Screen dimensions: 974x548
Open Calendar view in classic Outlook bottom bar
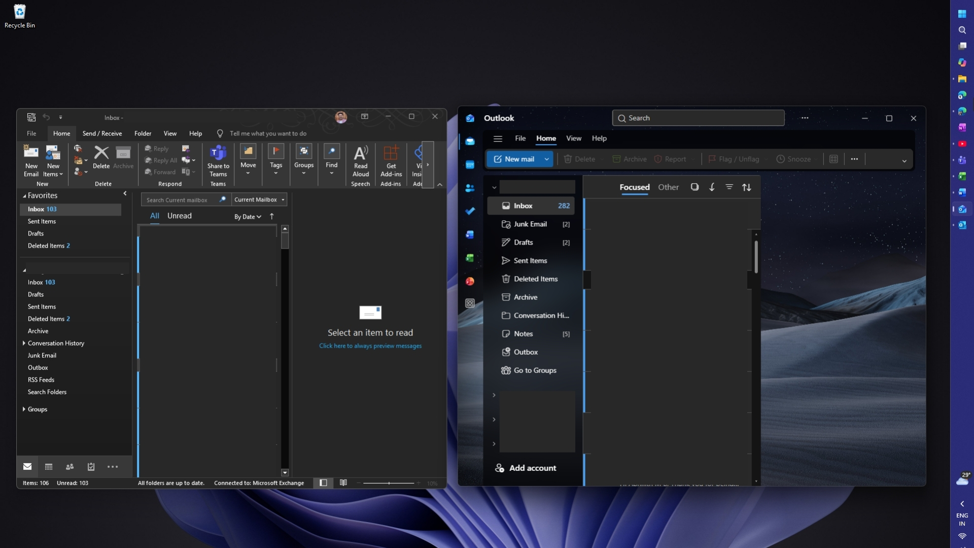coord(49,467)
